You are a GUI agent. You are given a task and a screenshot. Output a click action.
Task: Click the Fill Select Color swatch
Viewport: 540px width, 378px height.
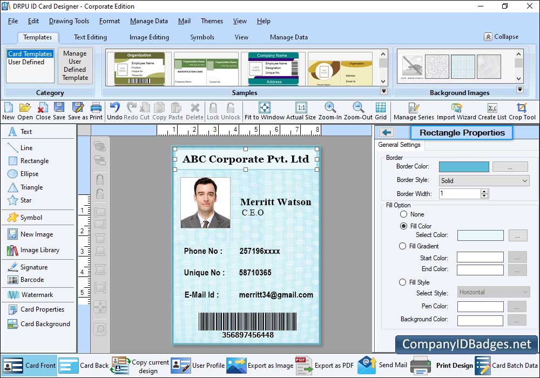(481, 235)
